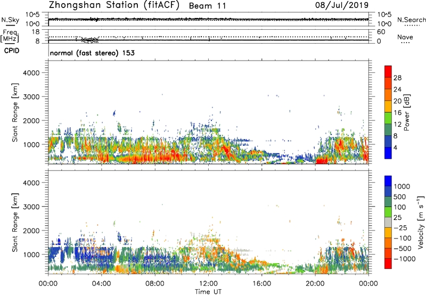This screenshot has width=426, height=295.
Task: Click the '16:00' time axis tick label
Action: click(x=261, y=284)
